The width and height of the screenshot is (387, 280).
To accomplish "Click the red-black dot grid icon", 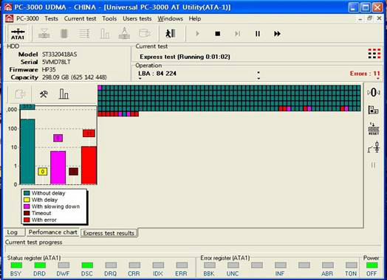I will click(374, 54).
